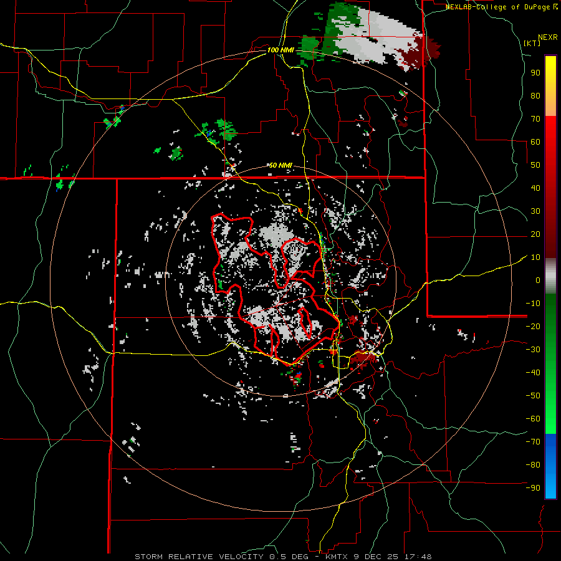This screenshot has width=561, height=561.
Task: Click the NEXR label above the scale
Action: [547, 37]
